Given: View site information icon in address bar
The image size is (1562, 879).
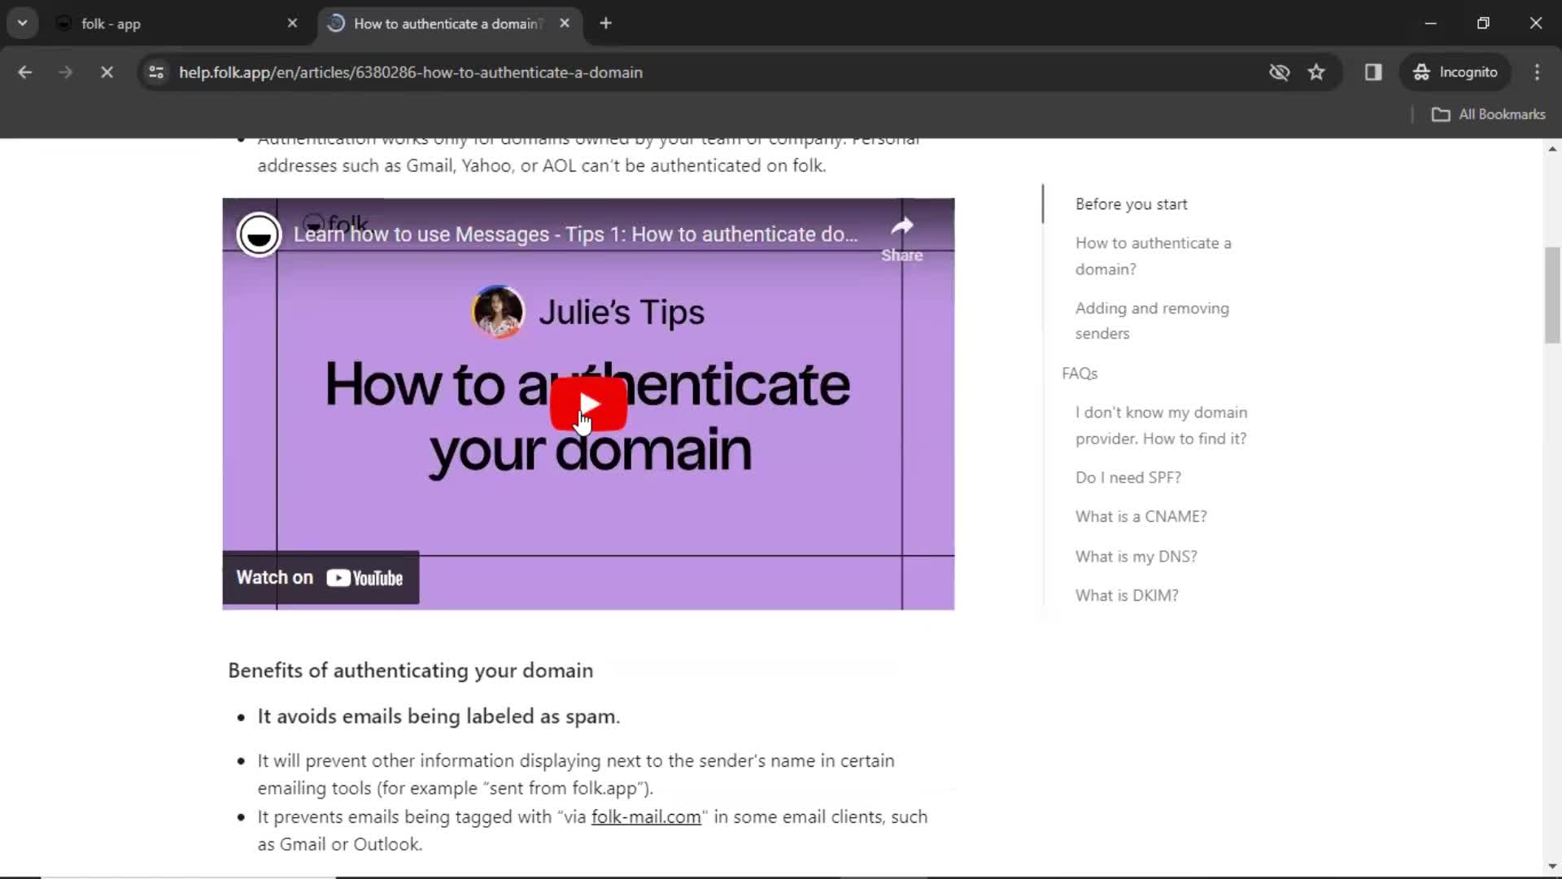Looking at the screenshot, I should 156,72.
